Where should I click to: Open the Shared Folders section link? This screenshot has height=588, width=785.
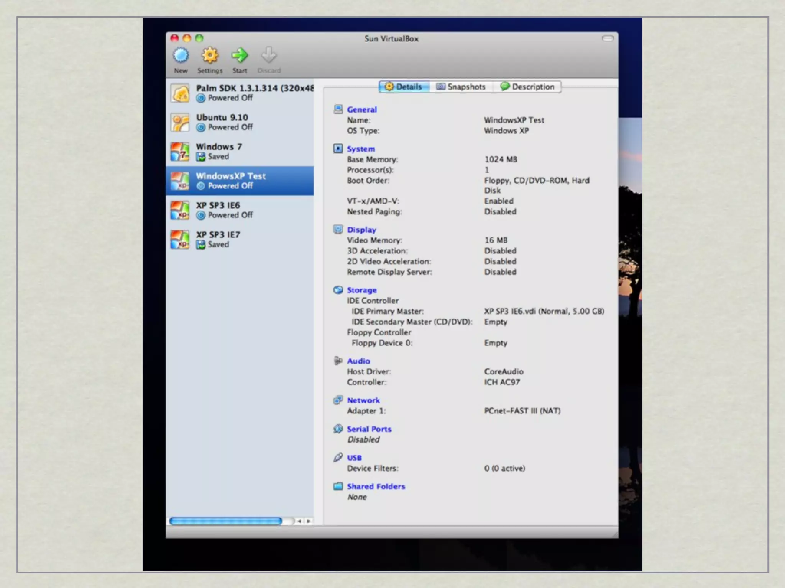[x=376, y=487]
